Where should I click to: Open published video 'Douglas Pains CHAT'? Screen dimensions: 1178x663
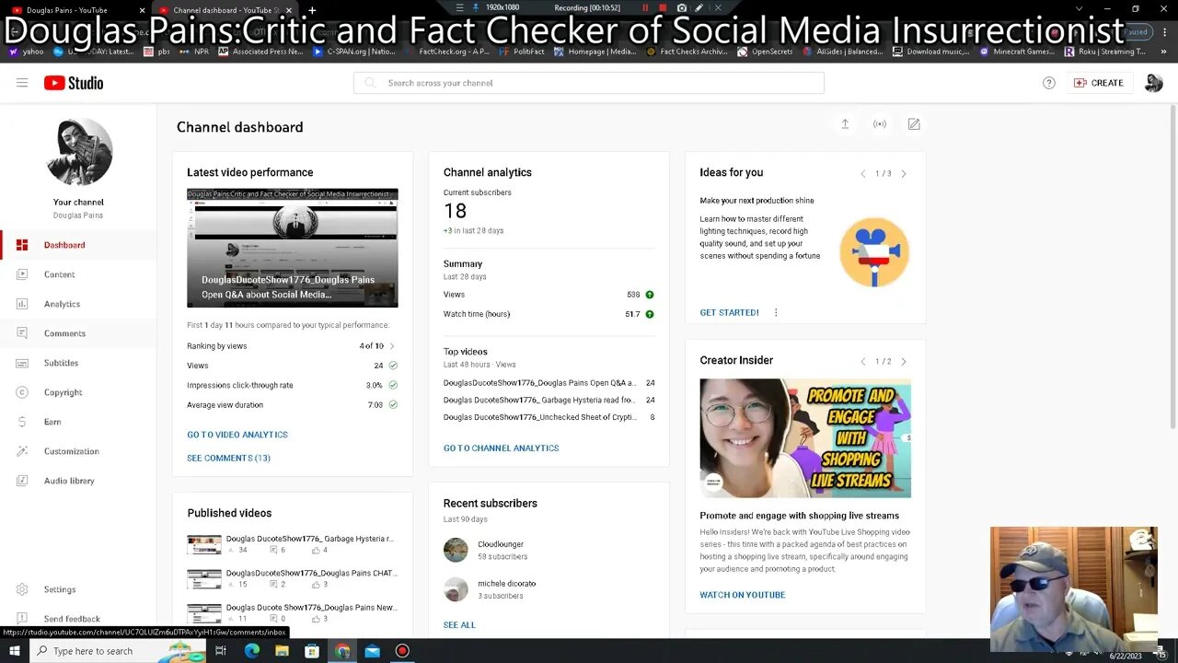coord(311,573)
